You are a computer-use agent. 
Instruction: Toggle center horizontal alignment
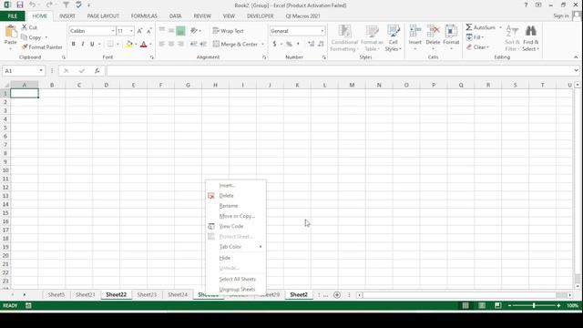coord(171,44)
